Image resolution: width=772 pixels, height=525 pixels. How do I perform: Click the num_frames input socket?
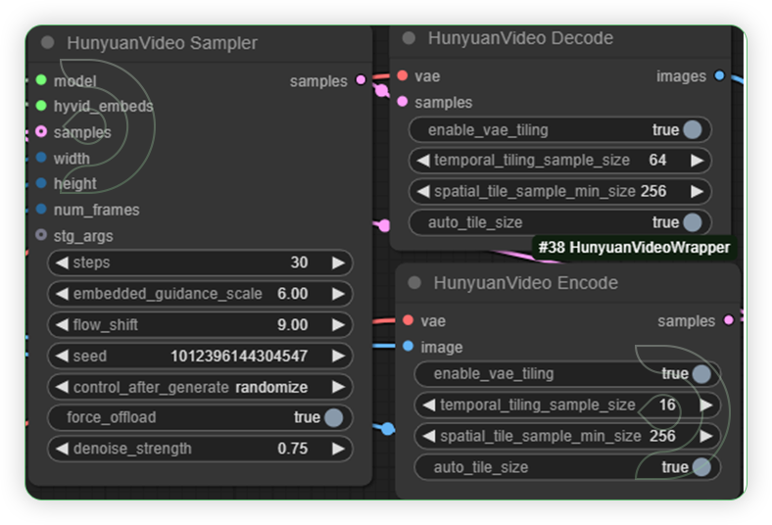coord(41,209)
